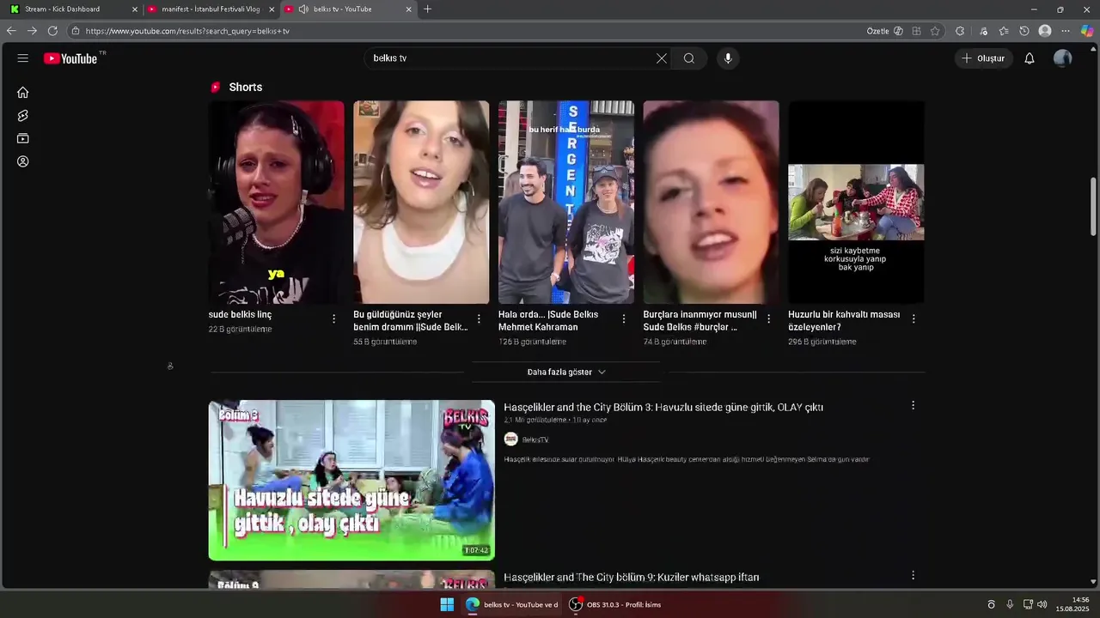The image size is (1100, 618).
Task: Open options for the 'sude belkis linç' short
Action: [x=334, y=318]
